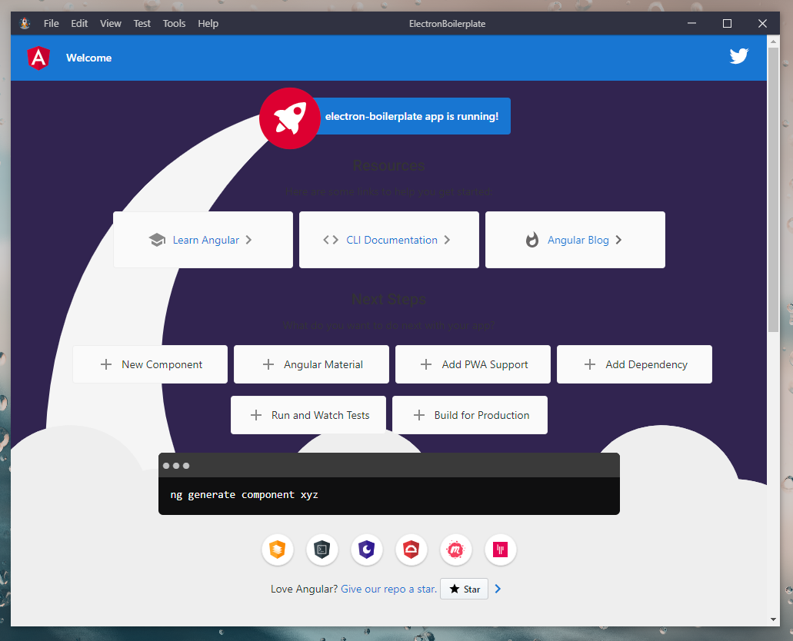Select the New Component card

click(150, 364)
